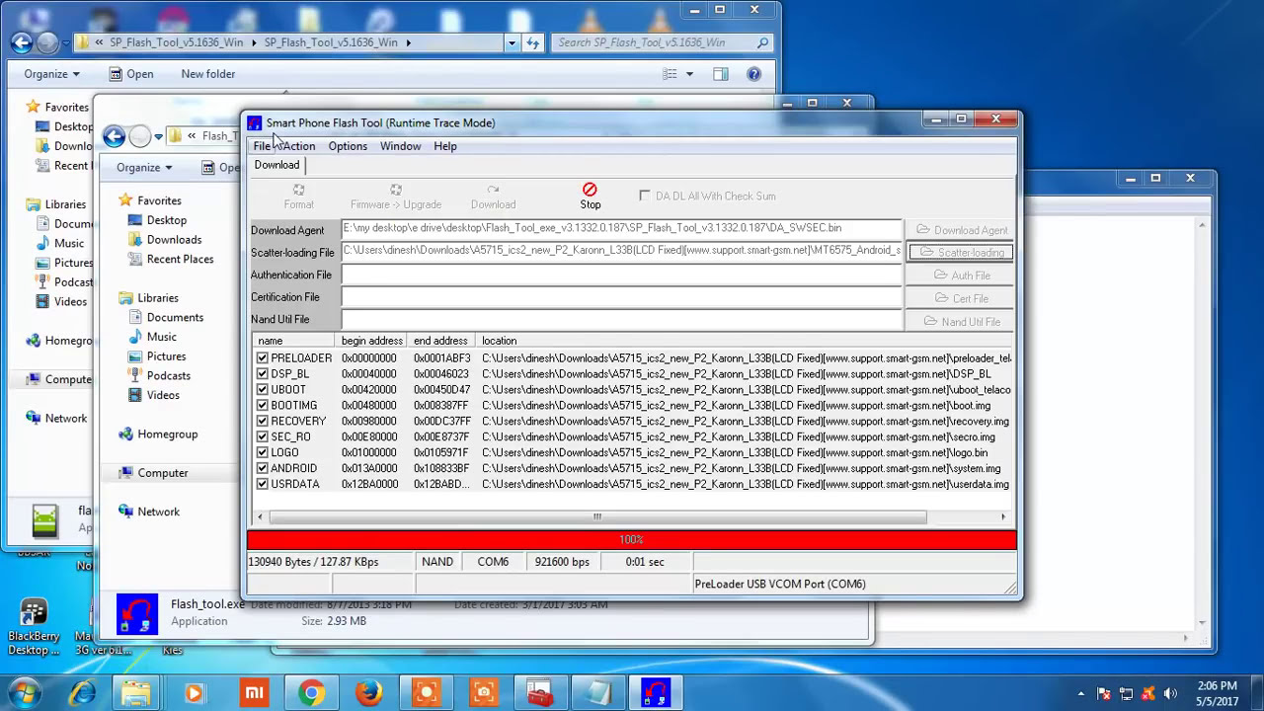Screen dimensions: 1264x711
Task: Click the Explorer help icon
Action: tap(753, 74)
